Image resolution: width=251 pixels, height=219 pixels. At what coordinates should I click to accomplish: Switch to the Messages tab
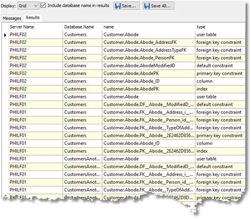click(x=12, y=18)
